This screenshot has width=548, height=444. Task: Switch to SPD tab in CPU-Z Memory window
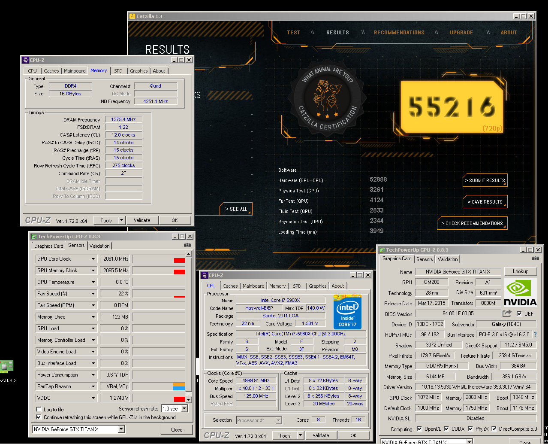[x=118, y=71]
